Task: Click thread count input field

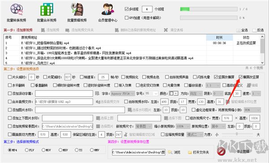Action: point(147,9)
